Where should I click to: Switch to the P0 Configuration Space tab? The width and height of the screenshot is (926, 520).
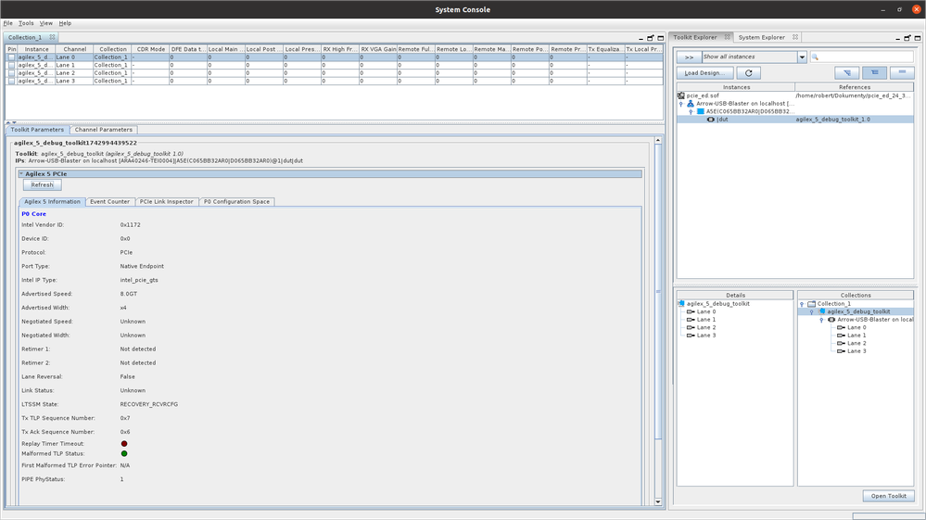tap(236, 202)
